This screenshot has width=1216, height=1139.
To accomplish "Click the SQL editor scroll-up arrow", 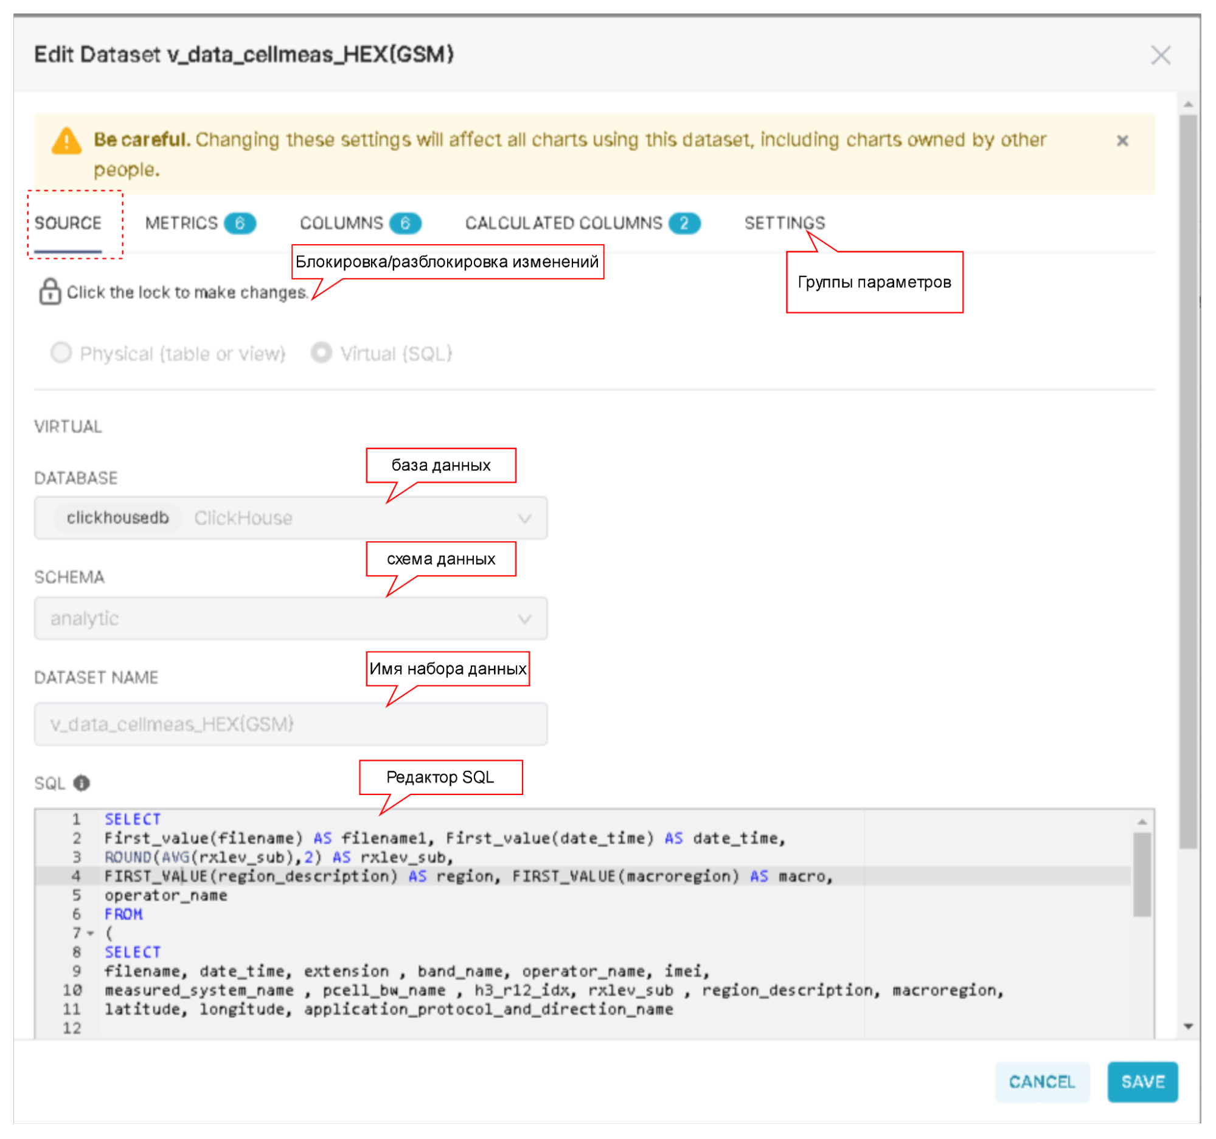I will point(1141,822).
